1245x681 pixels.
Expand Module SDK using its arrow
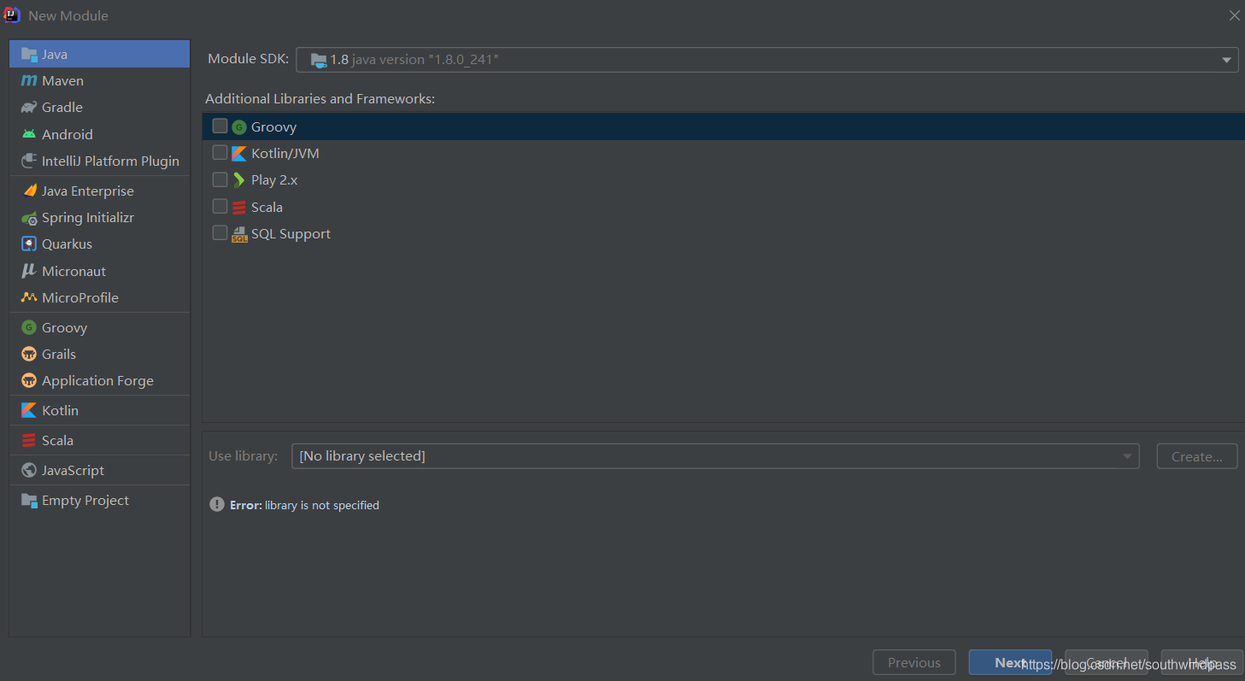click(1226, 60)
